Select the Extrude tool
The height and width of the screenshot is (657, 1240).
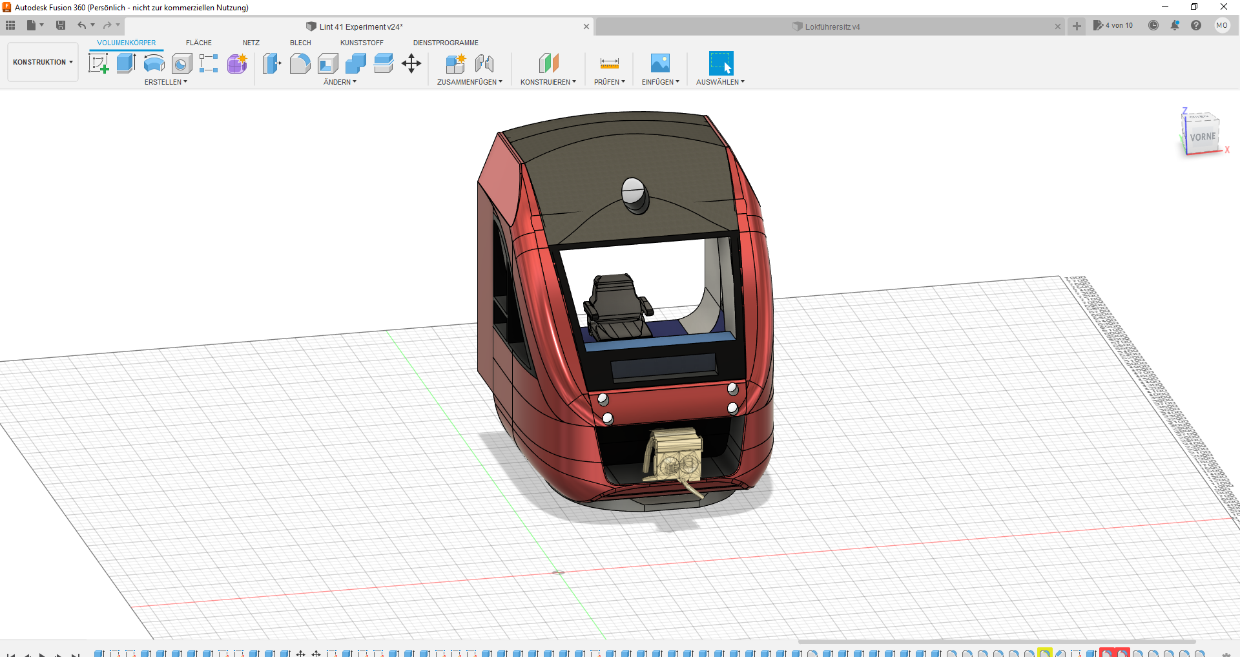(x=126, y=63)
